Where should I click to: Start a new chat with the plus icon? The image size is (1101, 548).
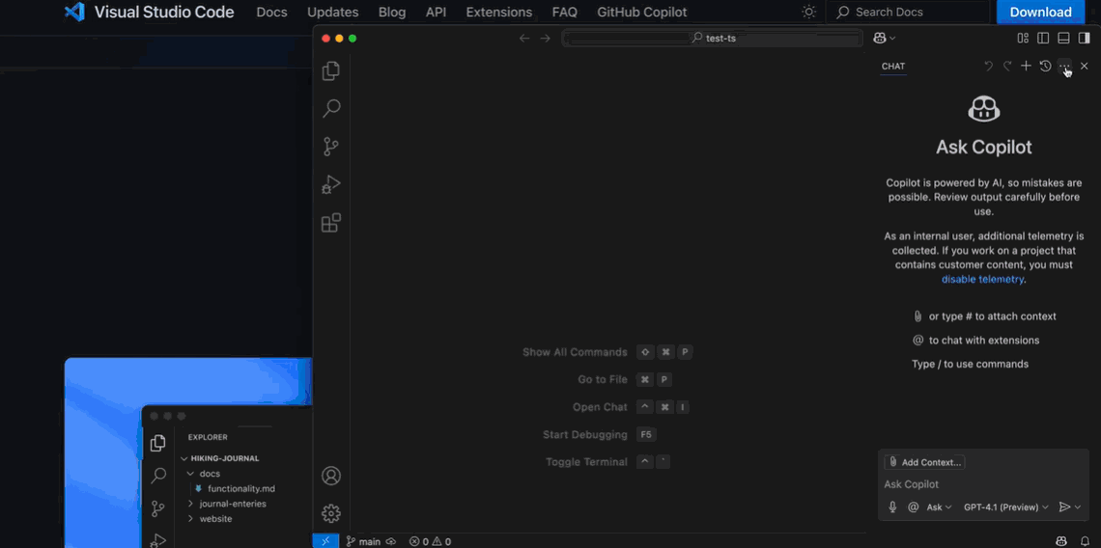[x=1026, y=66]
